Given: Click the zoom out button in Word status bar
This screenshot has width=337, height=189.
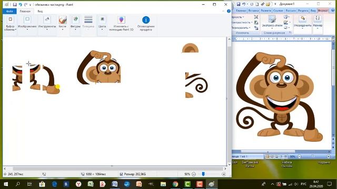Looking at the screenshot, I should (299, 156).
